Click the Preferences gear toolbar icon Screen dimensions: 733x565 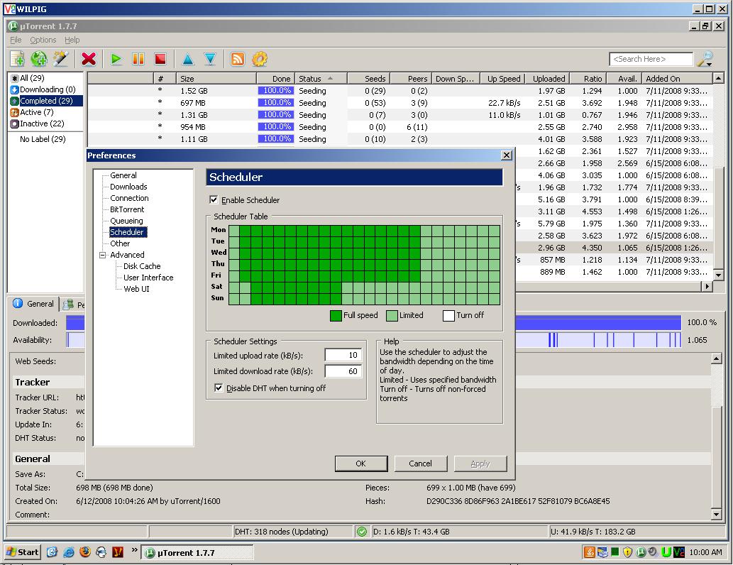pos(260,59)
